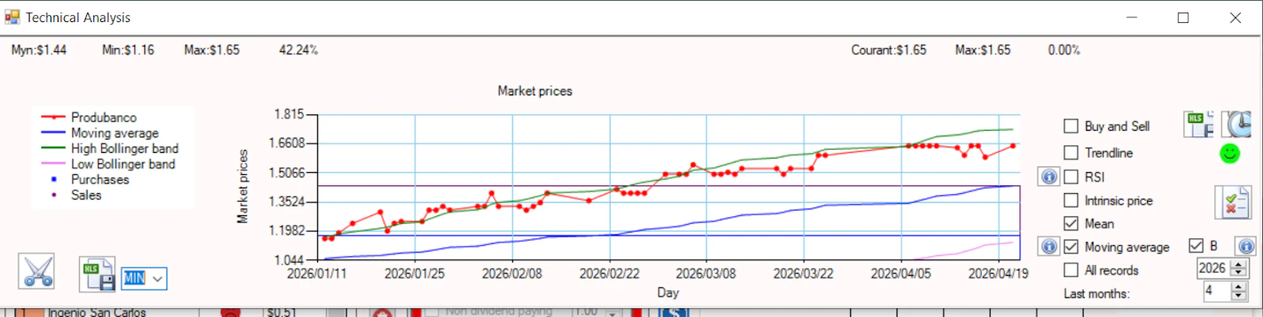Click into the Last months value field
The height and width of the screenshot is (317, 1263).
point(1216,291)
